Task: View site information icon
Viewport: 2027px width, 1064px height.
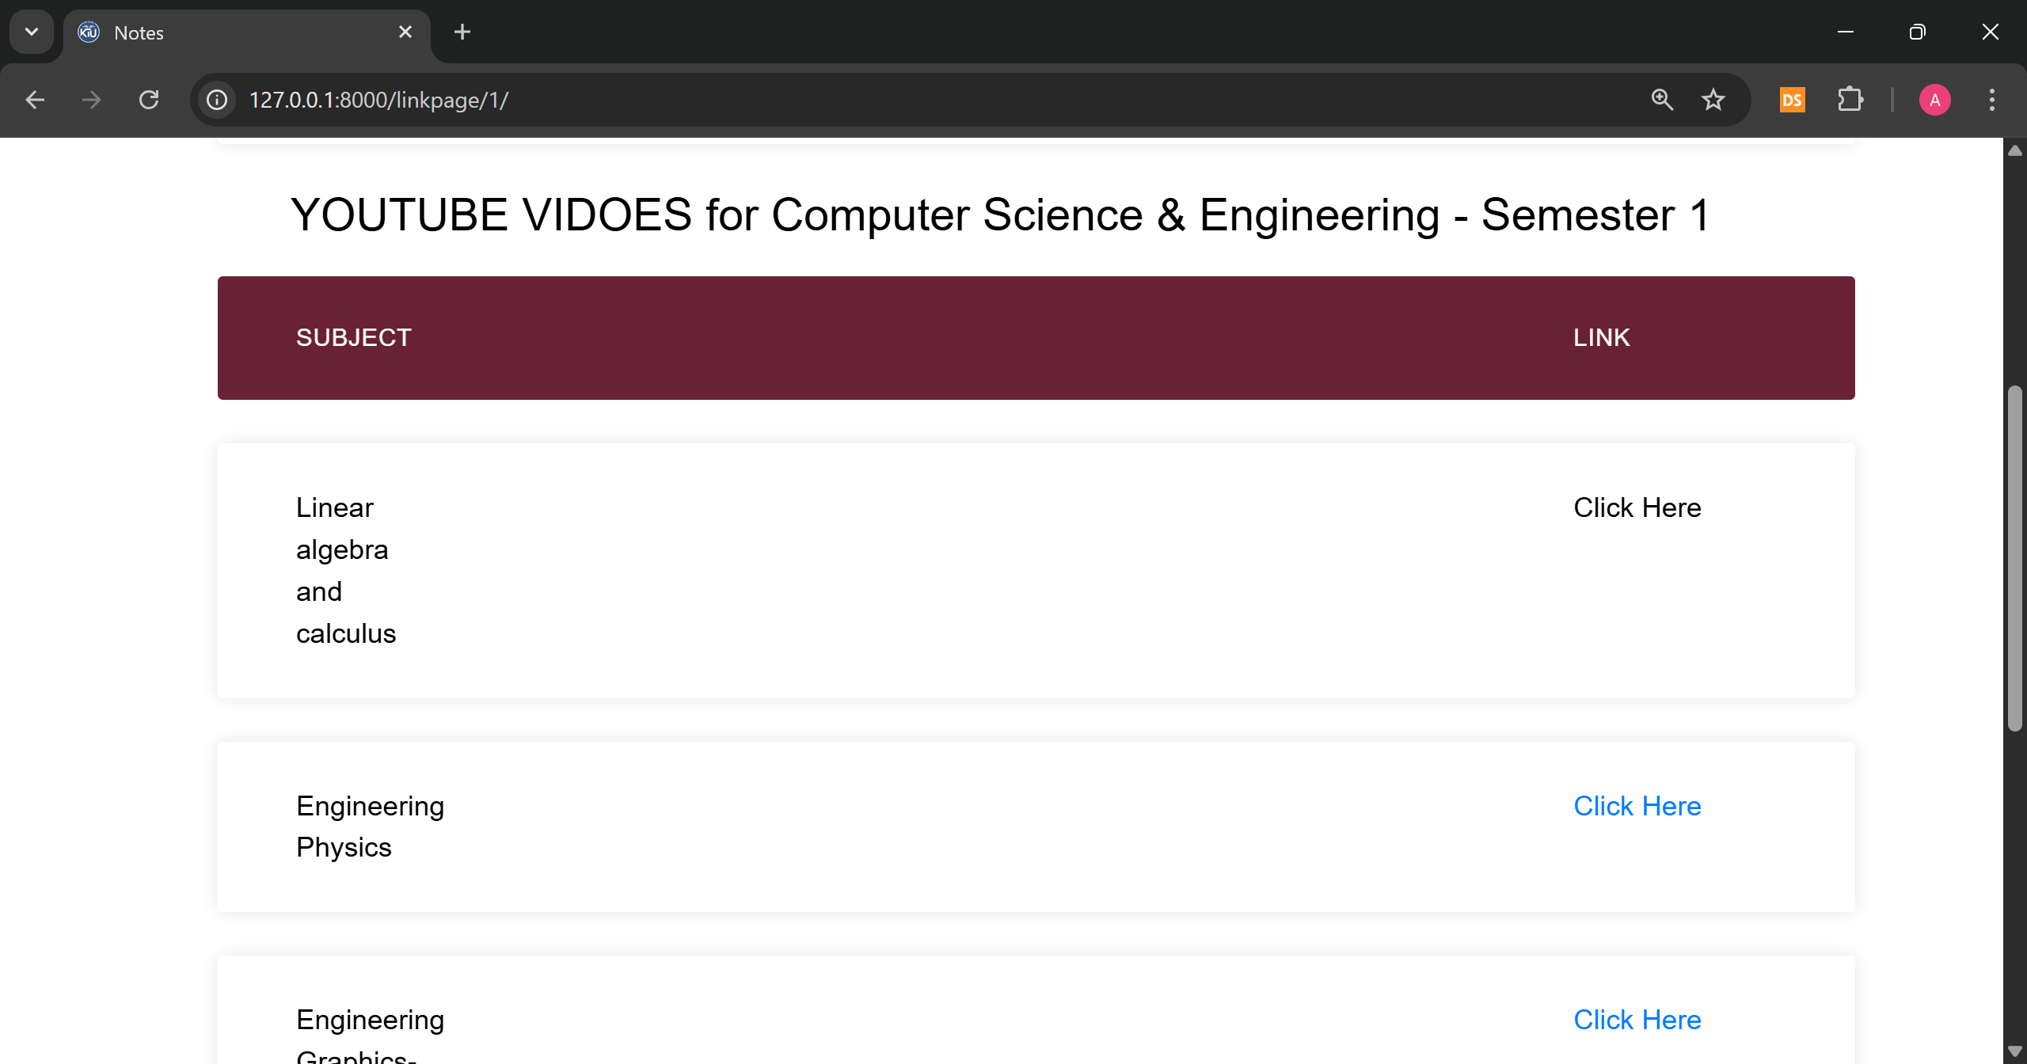Action: tap(217, 100)
